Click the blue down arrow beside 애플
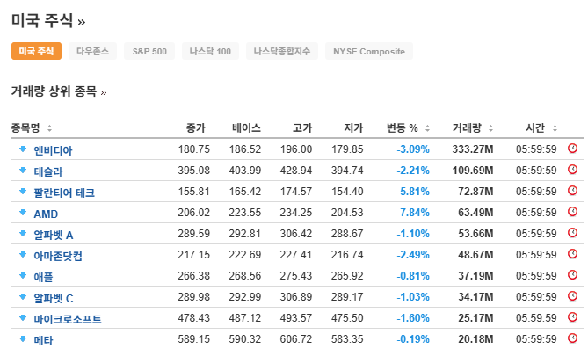 [23, 275]
